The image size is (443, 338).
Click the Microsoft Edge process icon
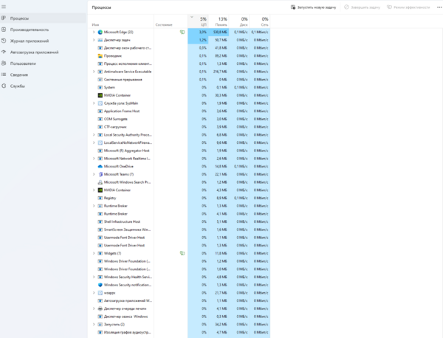coord(100,32)
